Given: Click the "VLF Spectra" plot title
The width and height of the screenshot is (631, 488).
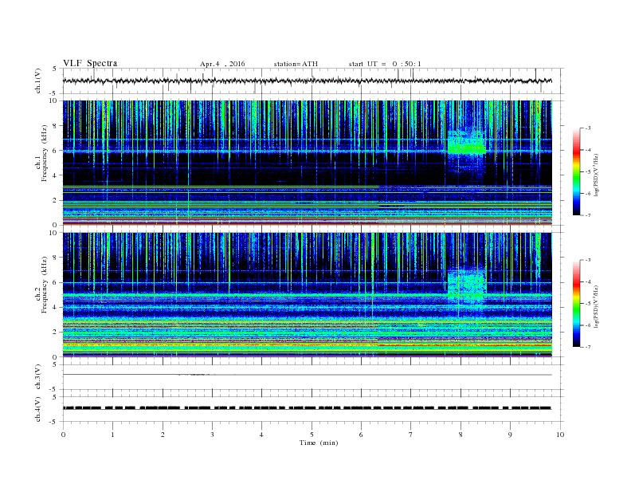Looking at the screenshot, I should point(90,63).
